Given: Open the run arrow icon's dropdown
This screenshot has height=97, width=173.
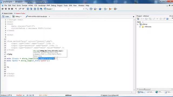Looking at the screenshot, I should click(x=112, y=9).
